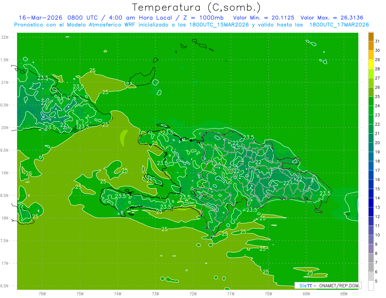The width and height of the screenshot is (386, 298).
Task: Click the legend swatch between 25 and 26
Action: [371, 92]
